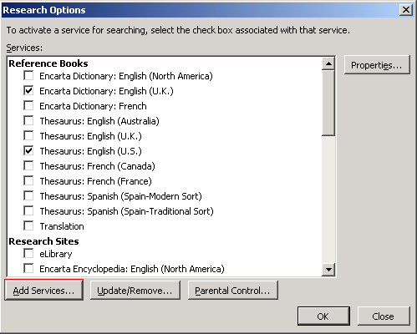
Task: Confirm with the OK button
Action: [323, 316]
